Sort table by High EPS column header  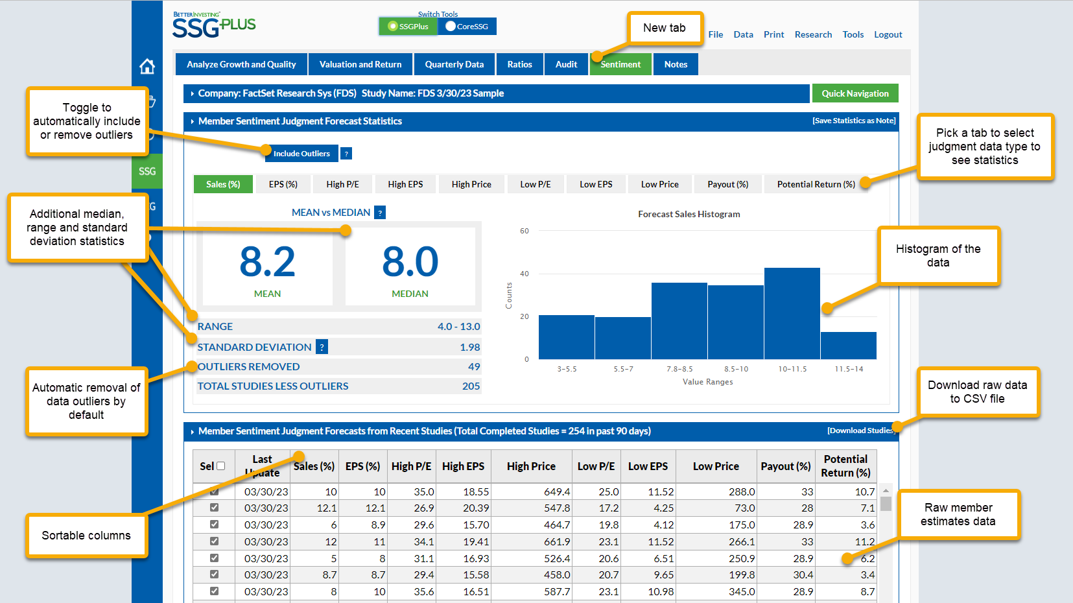(463, 466)
